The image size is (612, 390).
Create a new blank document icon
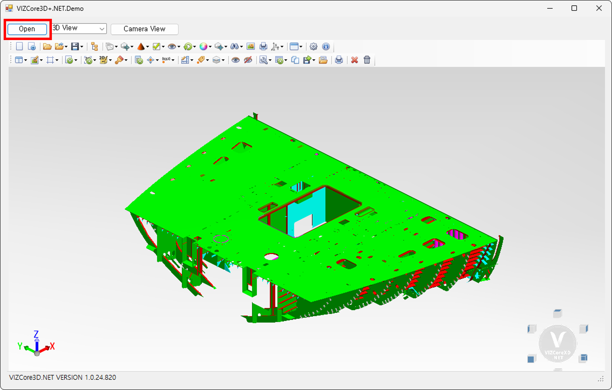[19, 46]
